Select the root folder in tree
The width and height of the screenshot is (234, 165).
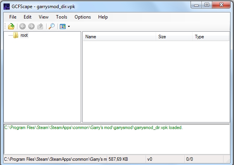click(x=24, y=36)
